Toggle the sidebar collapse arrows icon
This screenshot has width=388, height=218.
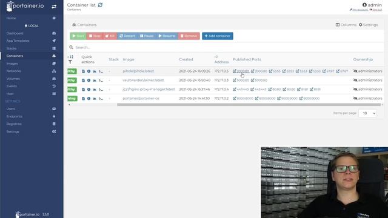54,7
